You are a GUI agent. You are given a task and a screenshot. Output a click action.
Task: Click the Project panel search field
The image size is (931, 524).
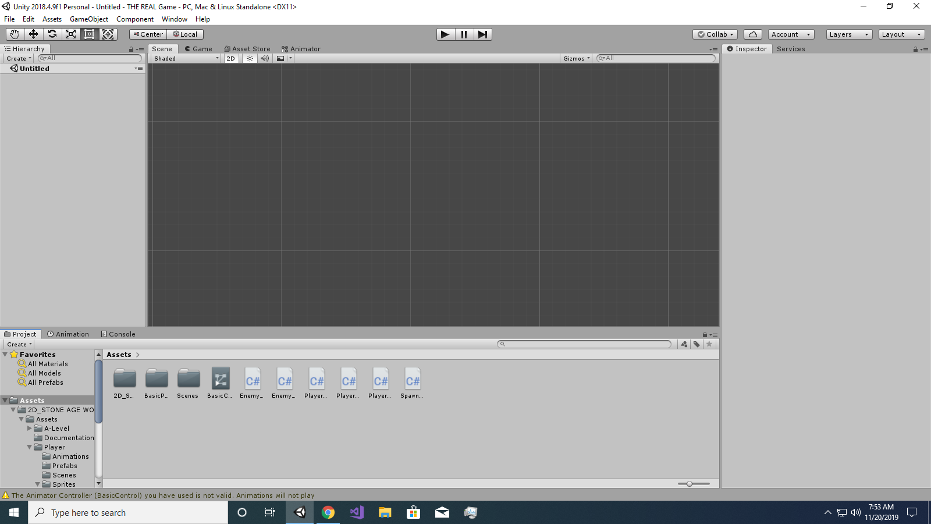(x=585, y=344)
